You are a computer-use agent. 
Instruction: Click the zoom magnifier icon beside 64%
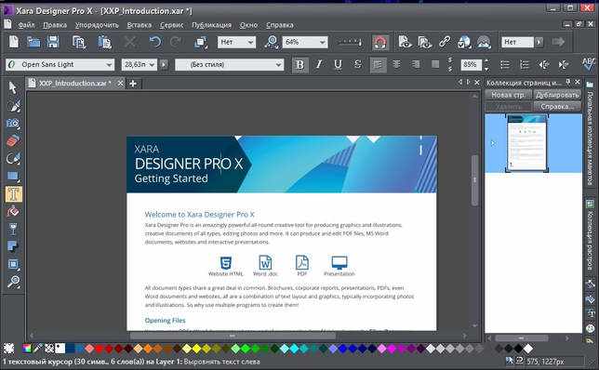click(272, 42)
